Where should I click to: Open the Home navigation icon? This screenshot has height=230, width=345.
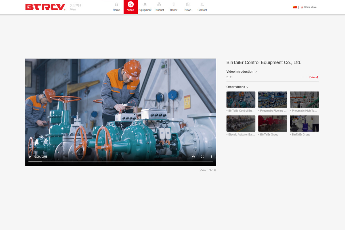[x=116, y=5]
